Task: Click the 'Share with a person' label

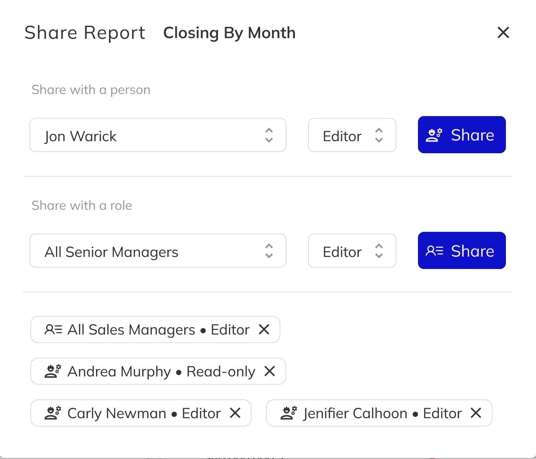Action: pos(91,90)
